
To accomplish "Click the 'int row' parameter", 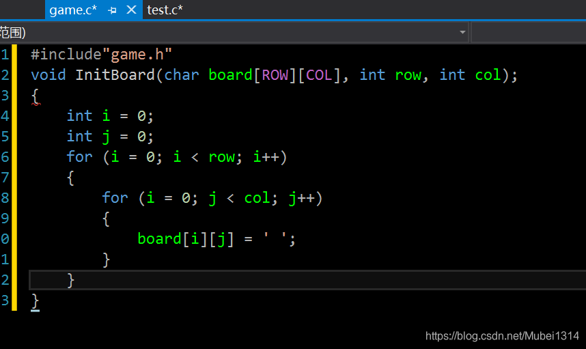I will (391, 74).
